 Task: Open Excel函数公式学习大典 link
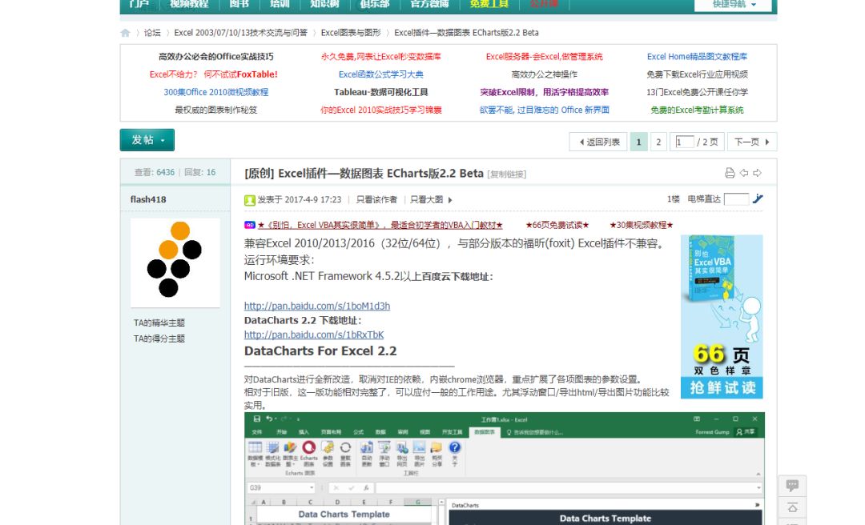tap(381, 74)
